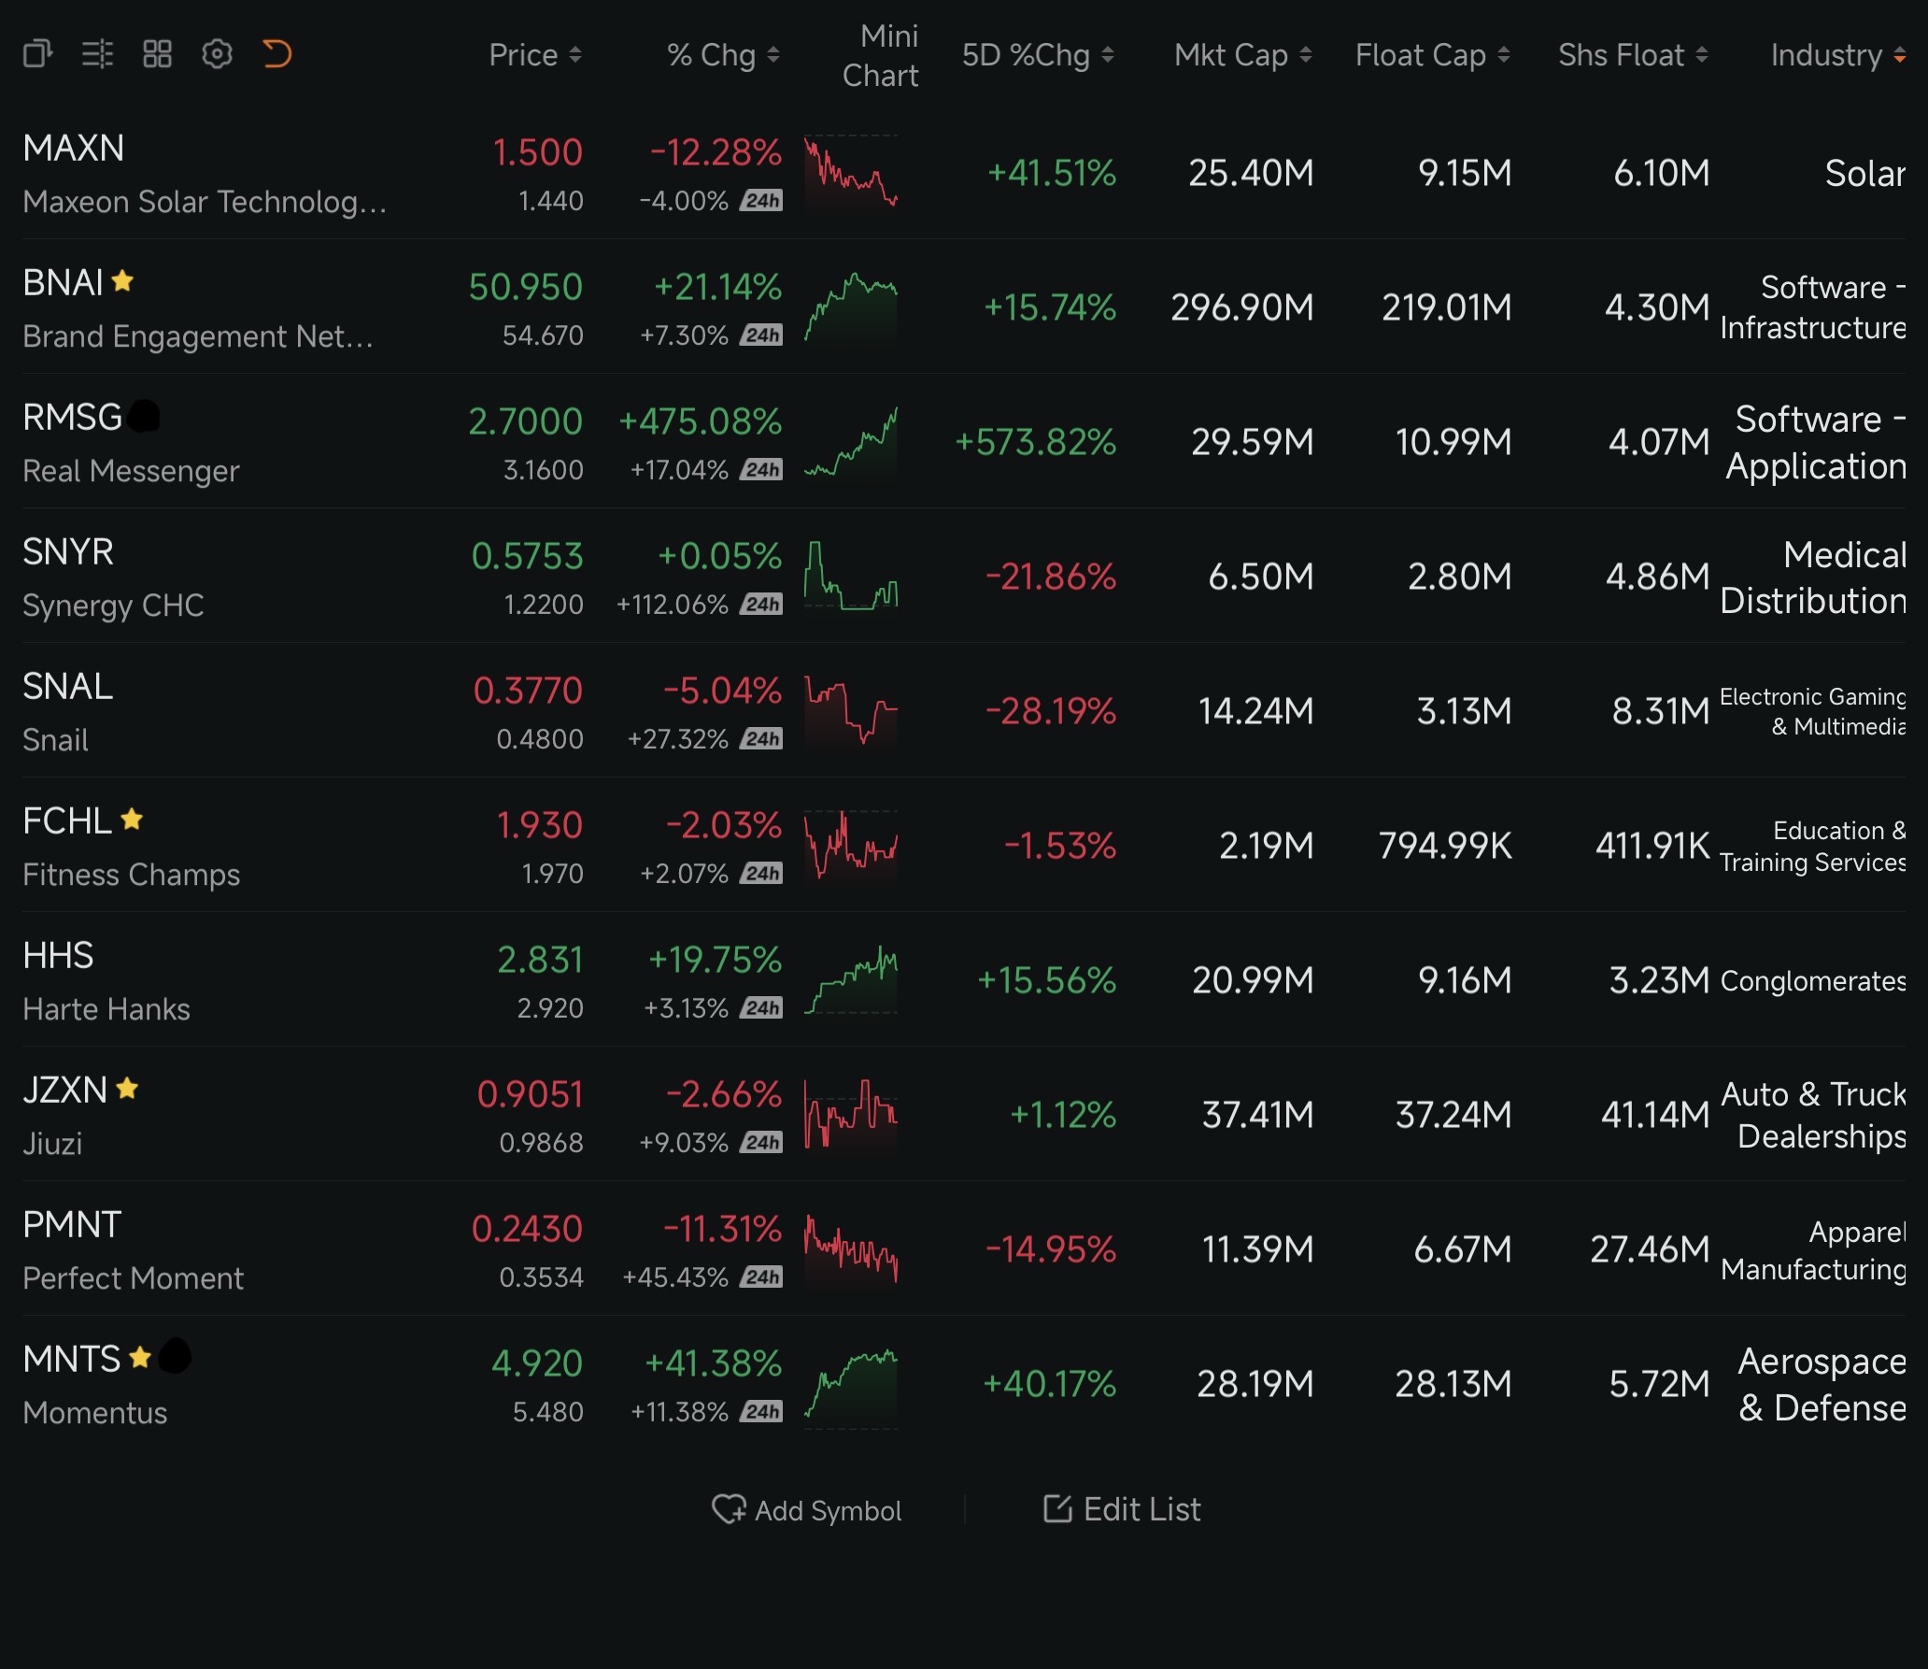Click the 24h badge in HHS row
The width and height of the screenshot is (1928, 1669).
[761, 1008]
